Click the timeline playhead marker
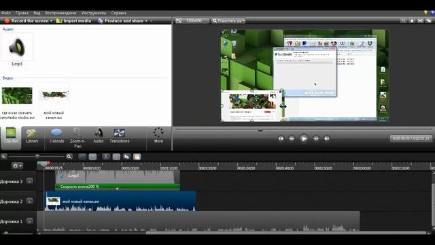Image resolution: width=435 pixels, height=245 pixels. click(x=43, y=164)
